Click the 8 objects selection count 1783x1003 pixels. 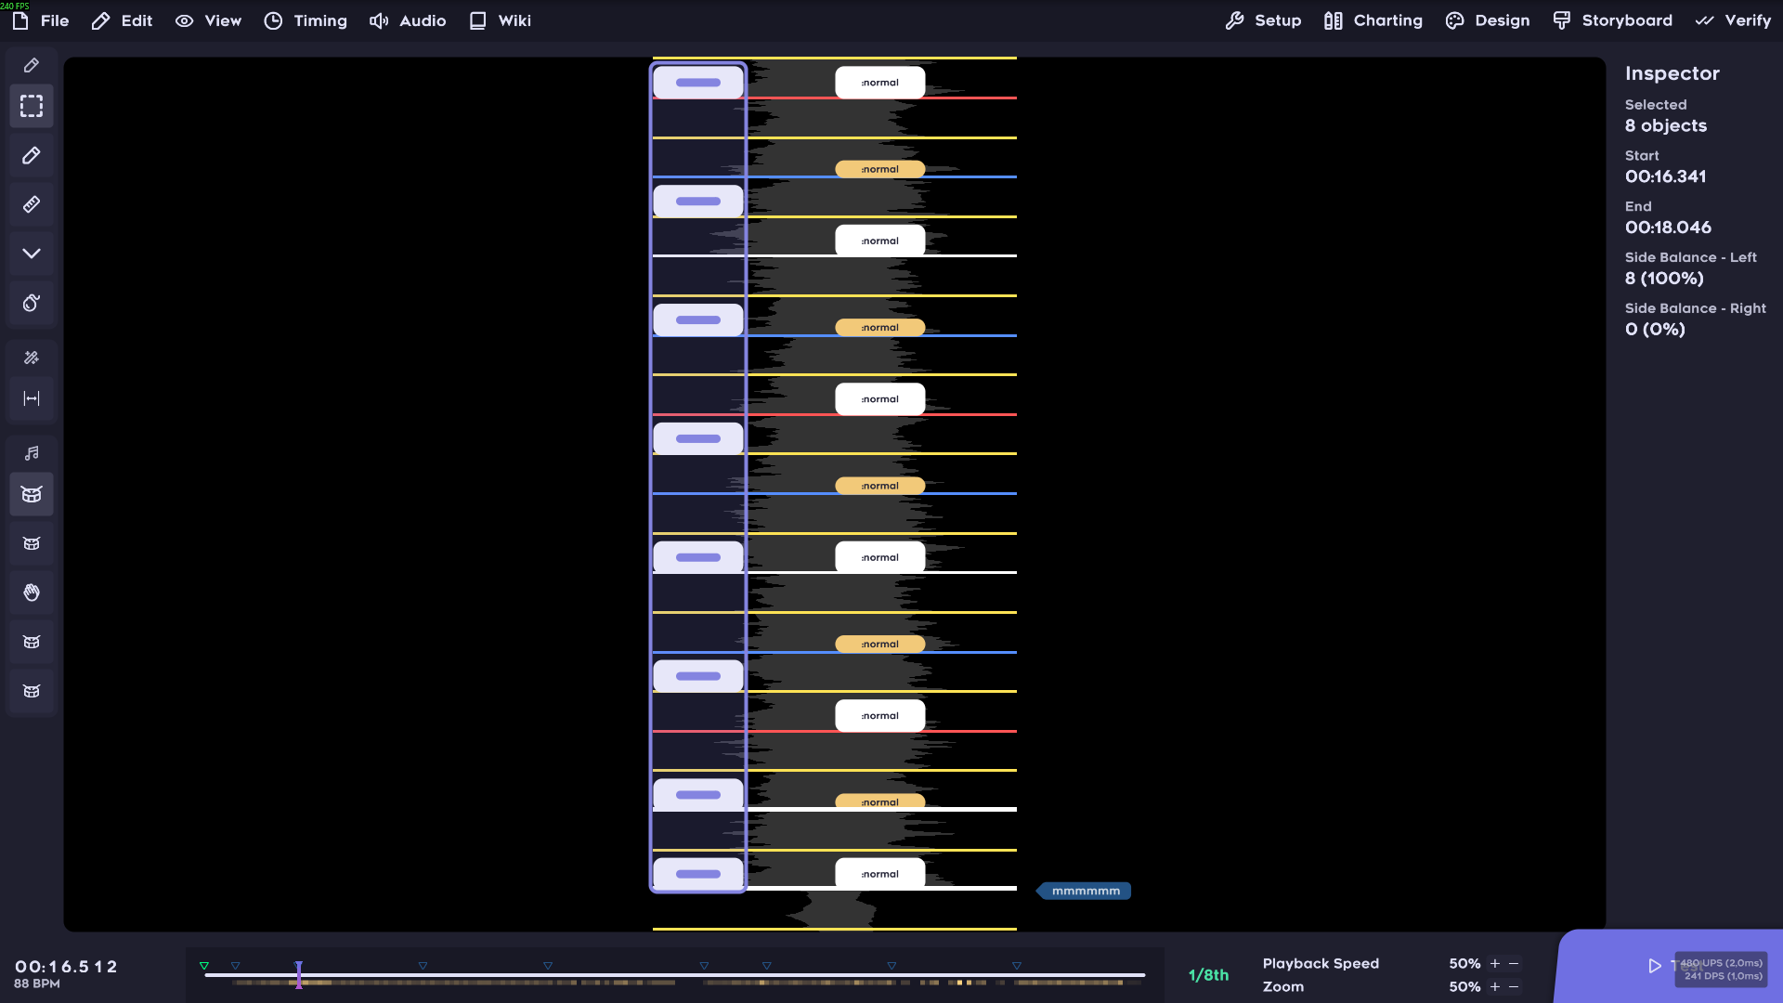click(1666, 125)
